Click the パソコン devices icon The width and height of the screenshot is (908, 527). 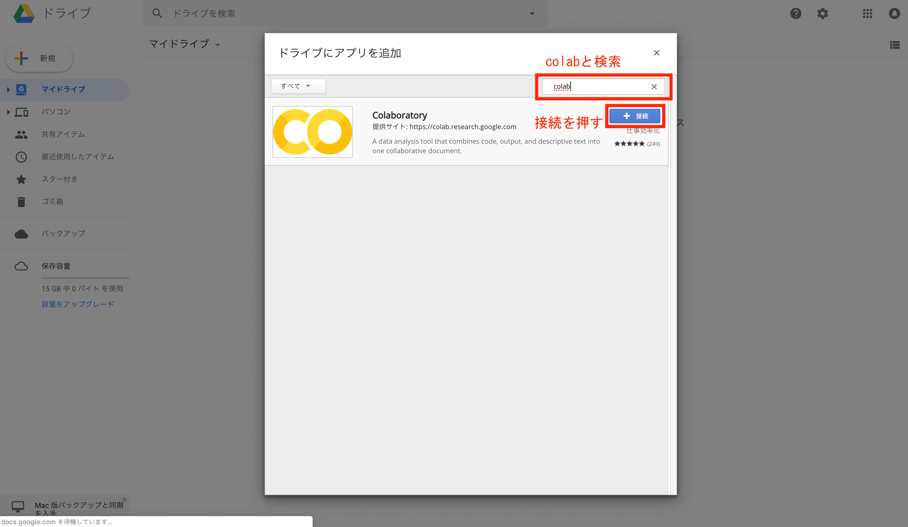pos(21,112)
